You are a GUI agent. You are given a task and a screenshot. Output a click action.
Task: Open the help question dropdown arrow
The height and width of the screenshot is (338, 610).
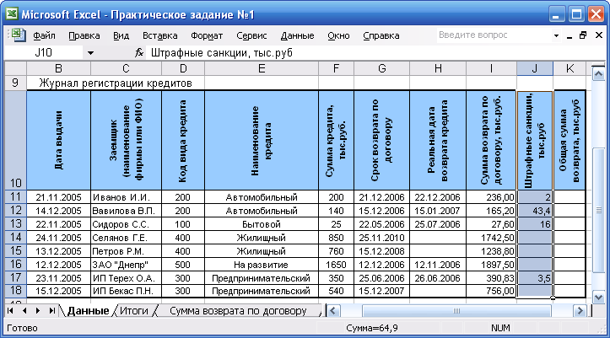pyautogui.click(x=556, y=35)
